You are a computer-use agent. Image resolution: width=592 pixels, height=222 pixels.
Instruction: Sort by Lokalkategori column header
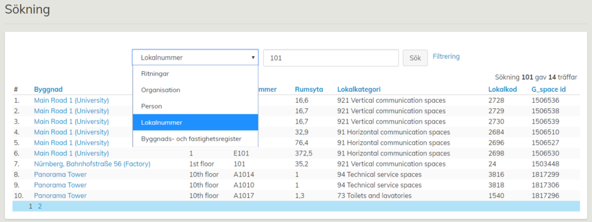point(359,89)
